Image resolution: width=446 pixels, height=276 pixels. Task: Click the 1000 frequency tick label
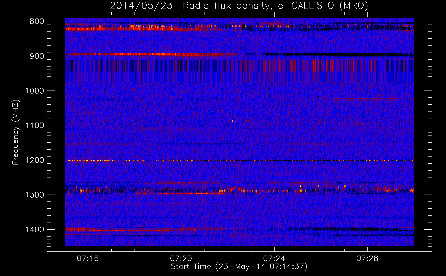point(34,91)
